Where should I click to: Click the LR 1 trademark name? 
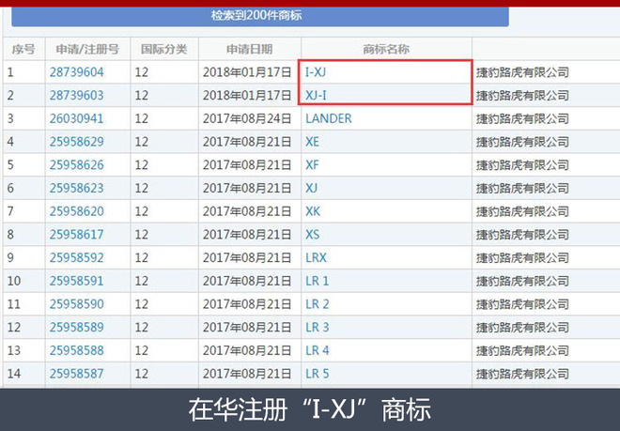(318, 281)
